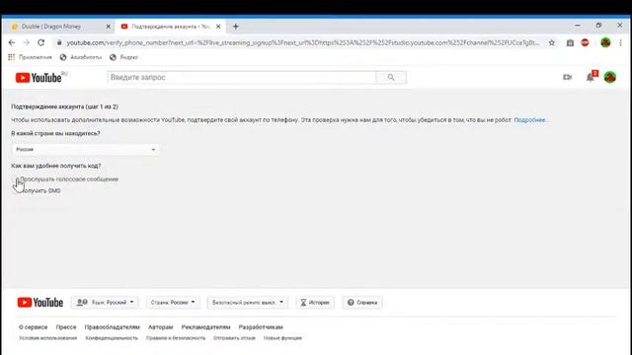Open the clipboard extension icon in the toolbar
The height and width of the screenshot is (355, 632).
click(x=570, y=42)
